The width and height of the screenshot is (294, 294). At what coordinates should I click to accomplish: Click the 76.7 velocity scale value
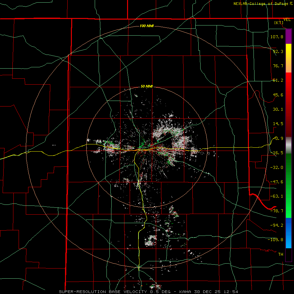tap(278, 66)
